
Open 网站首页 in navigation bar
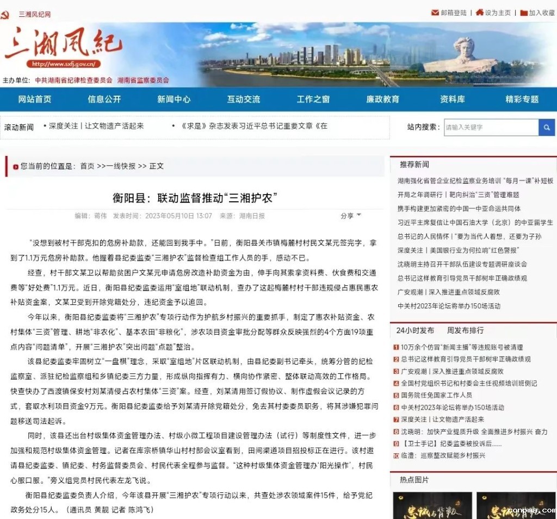pos(35,99)
